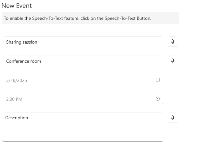Open the calendar picker icon in date field

pyautogui.click(x=157, y=80)
